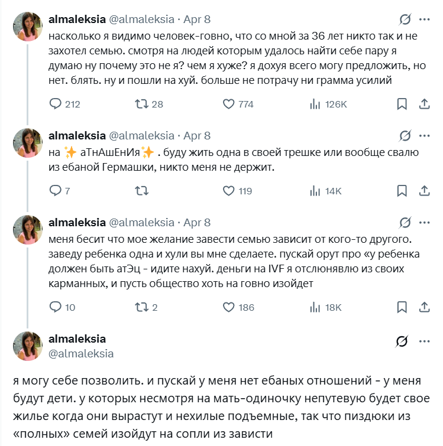
Task: Share the first tweet
Action: pos(424,104)
